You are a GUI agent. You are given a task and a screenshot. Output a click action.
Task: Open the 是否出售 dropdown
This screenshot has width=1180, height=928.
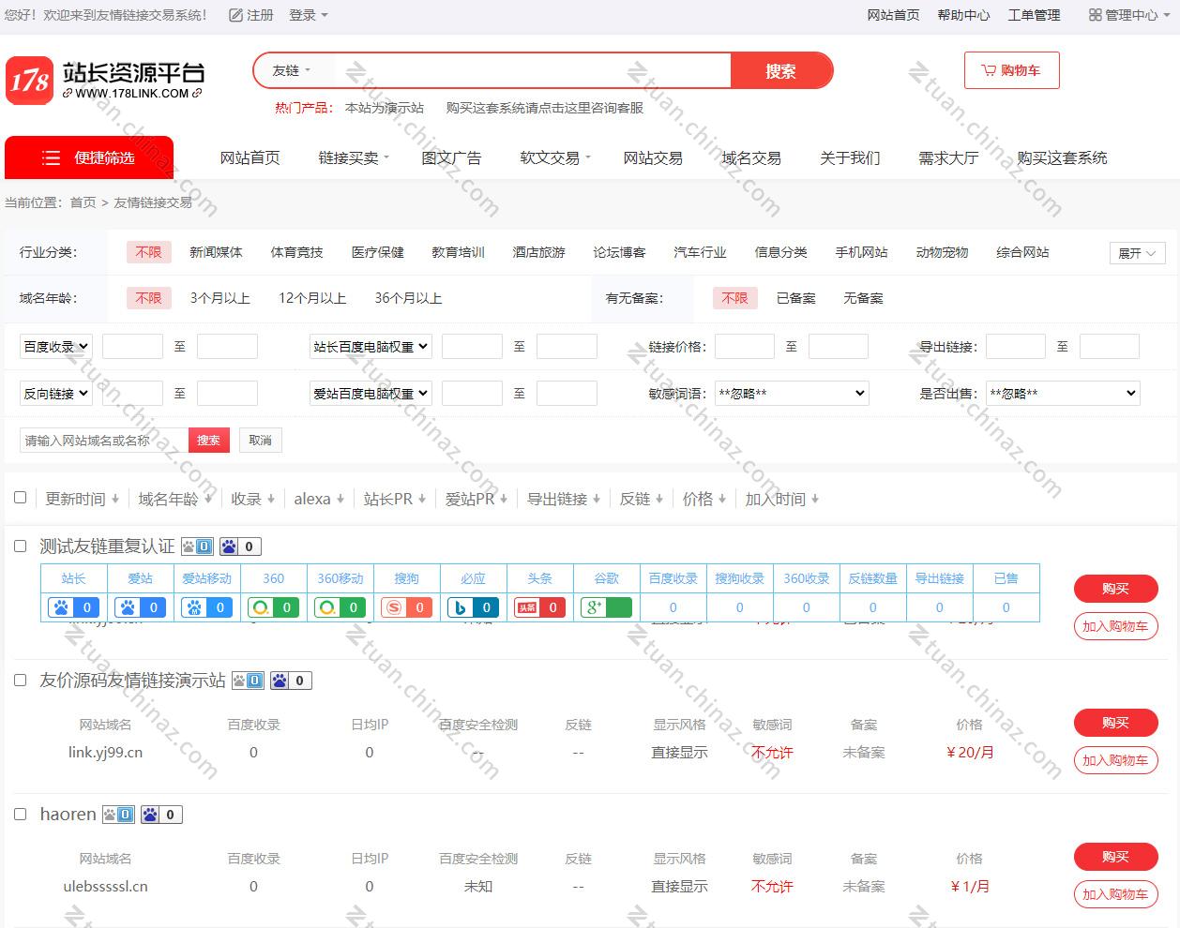(1064, 394)
